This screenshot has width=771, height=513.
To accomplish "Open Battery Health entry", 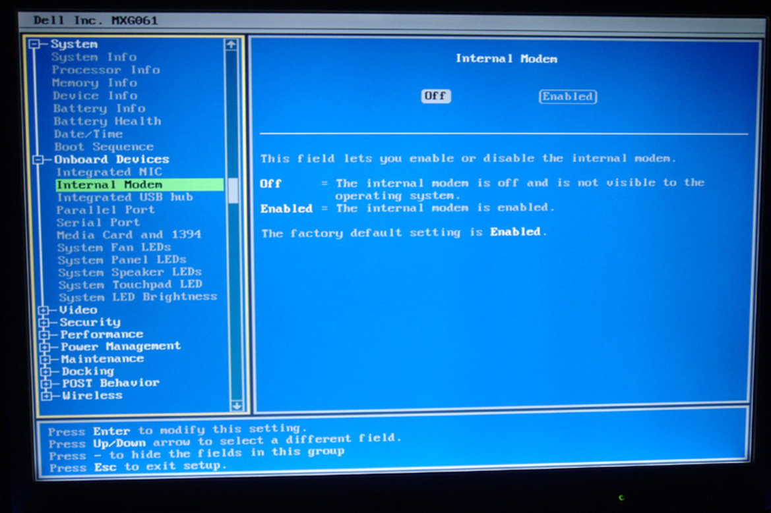I will 108,121.
